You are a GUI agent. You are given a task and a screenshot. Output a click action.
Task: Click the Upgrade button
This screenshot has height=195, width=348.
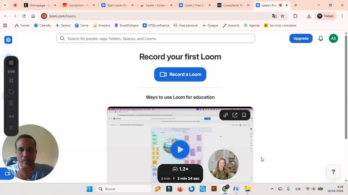pyautogui.click(x=301, y=38)
